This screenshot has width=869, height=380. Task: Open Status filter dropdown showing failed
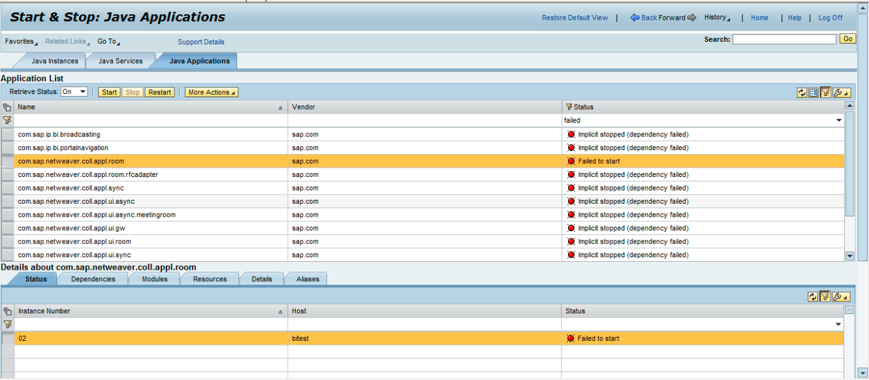click(x=838, y=121)
